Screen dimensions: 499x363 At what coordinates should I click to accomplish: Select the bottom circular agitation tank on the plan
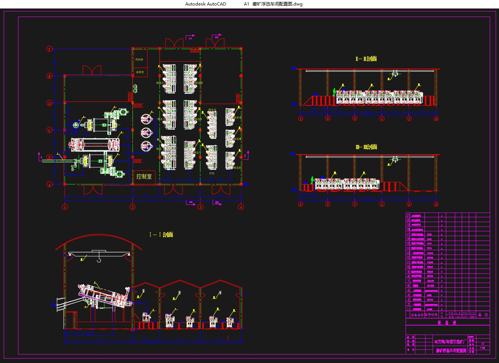coord(147,146)
